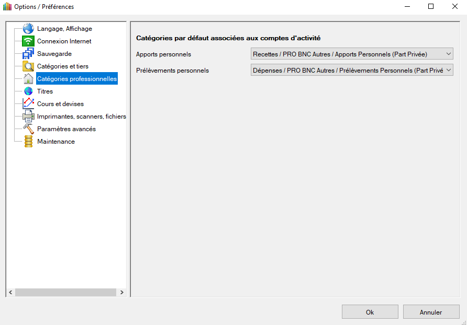Open the Prélèvements personnels category dropdown
467x325 pixels.
352,71
